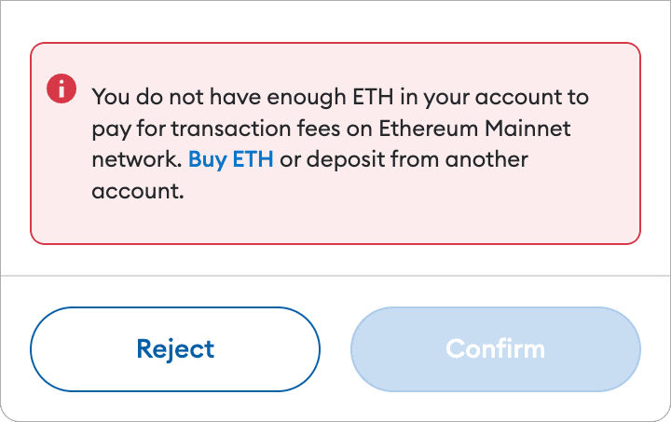Open the Buy ETH link
Screen dimensions: 671x422
tap(231, 160)
